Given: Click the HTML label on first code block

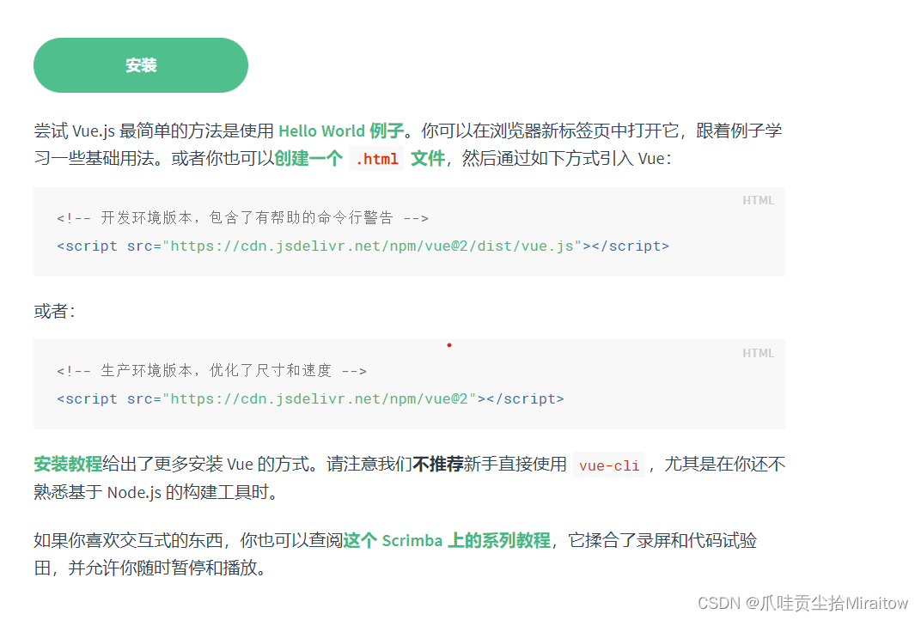Looking at the screenshot, I should (x=759, y=200).
